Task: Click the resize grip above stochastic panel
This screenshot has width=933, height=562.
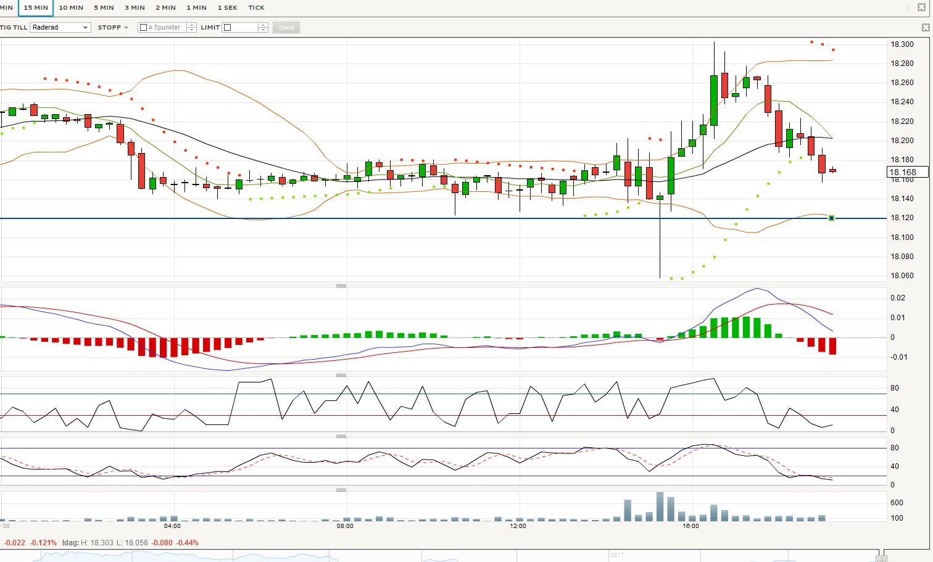Action: tap(341, 436)
